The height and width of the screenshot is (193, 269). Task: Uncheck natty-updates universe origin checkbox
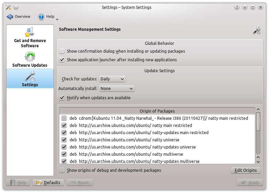coord(64,147)
